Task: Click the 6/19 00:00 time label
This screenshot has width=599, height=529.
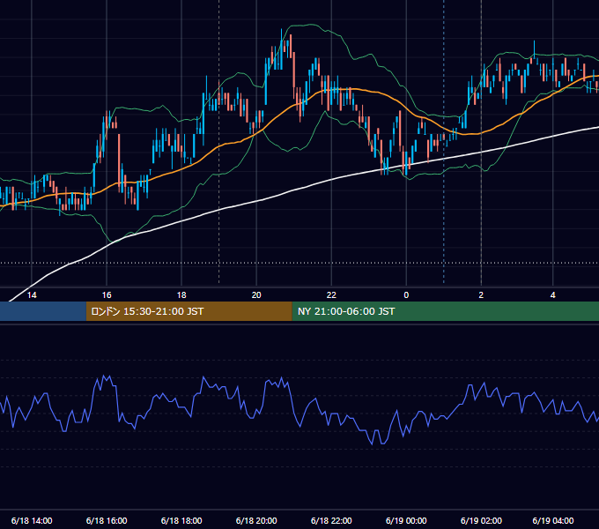Action: (x=406, y=520)
